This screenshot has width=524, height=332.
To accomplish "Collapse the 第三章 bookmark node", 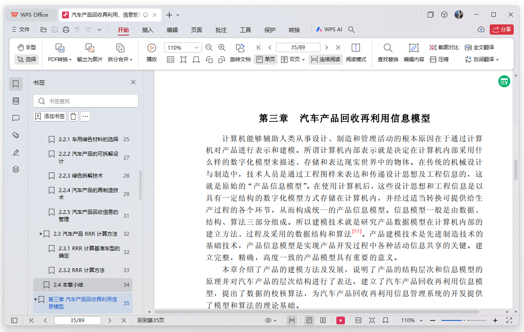I will tap(36, 299).
